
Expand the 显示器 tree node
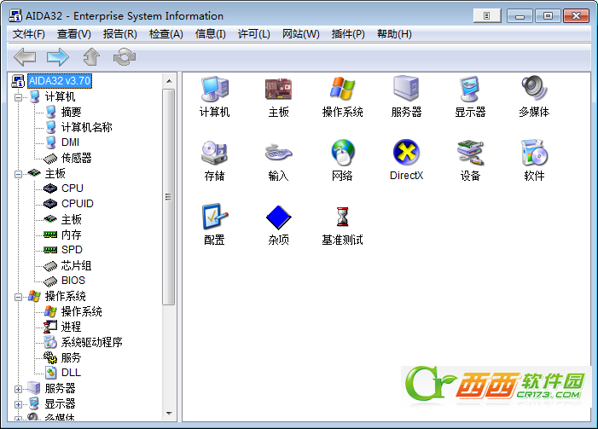click(x=18, y=404)
